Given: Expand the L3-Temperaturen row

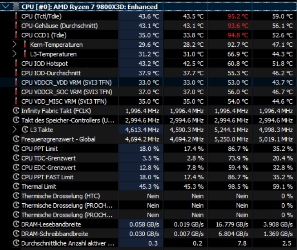Looking at the screenshot, I should coord(14,54).
